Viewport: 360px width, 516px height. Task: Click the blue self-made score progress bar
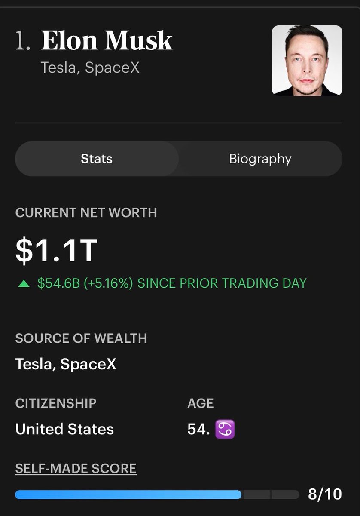(128, 494)
